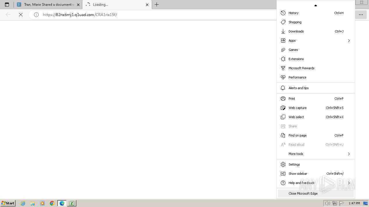Image resolution: width=369 pixels, height=207 pixels.
Task: Open Excel from the taskbar
Action: 71,203
